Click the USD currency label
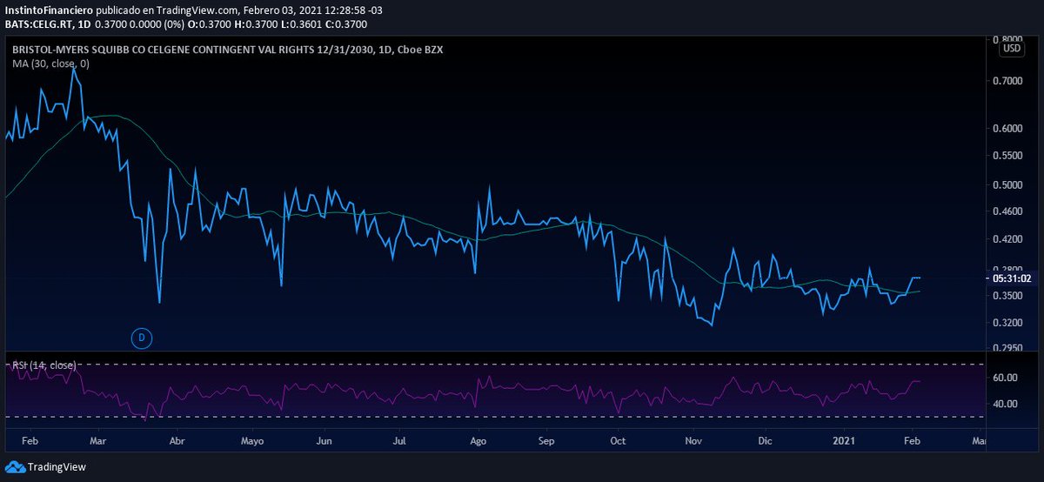Screen dimensions: 1044x482 (1012, 49)
